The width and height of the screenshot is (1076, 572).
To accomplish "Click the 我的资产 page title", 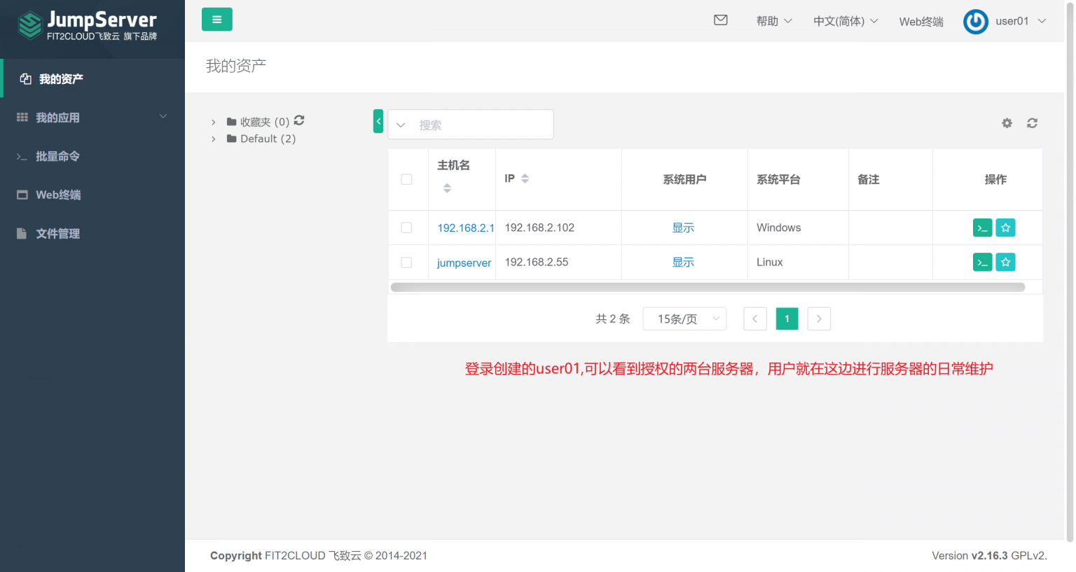I will pyautogui.click(x=236, y=66).
